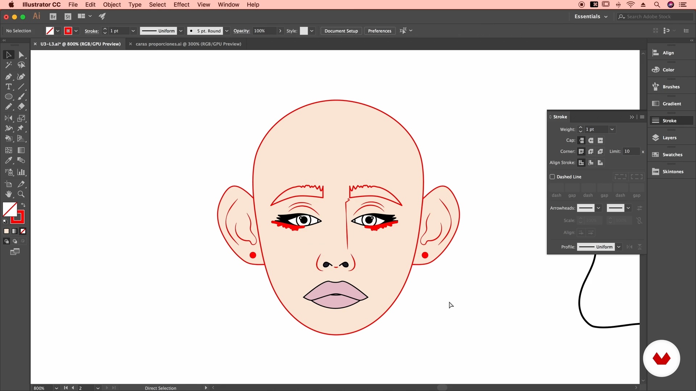Open the Essentials workspace switcher

591,17
